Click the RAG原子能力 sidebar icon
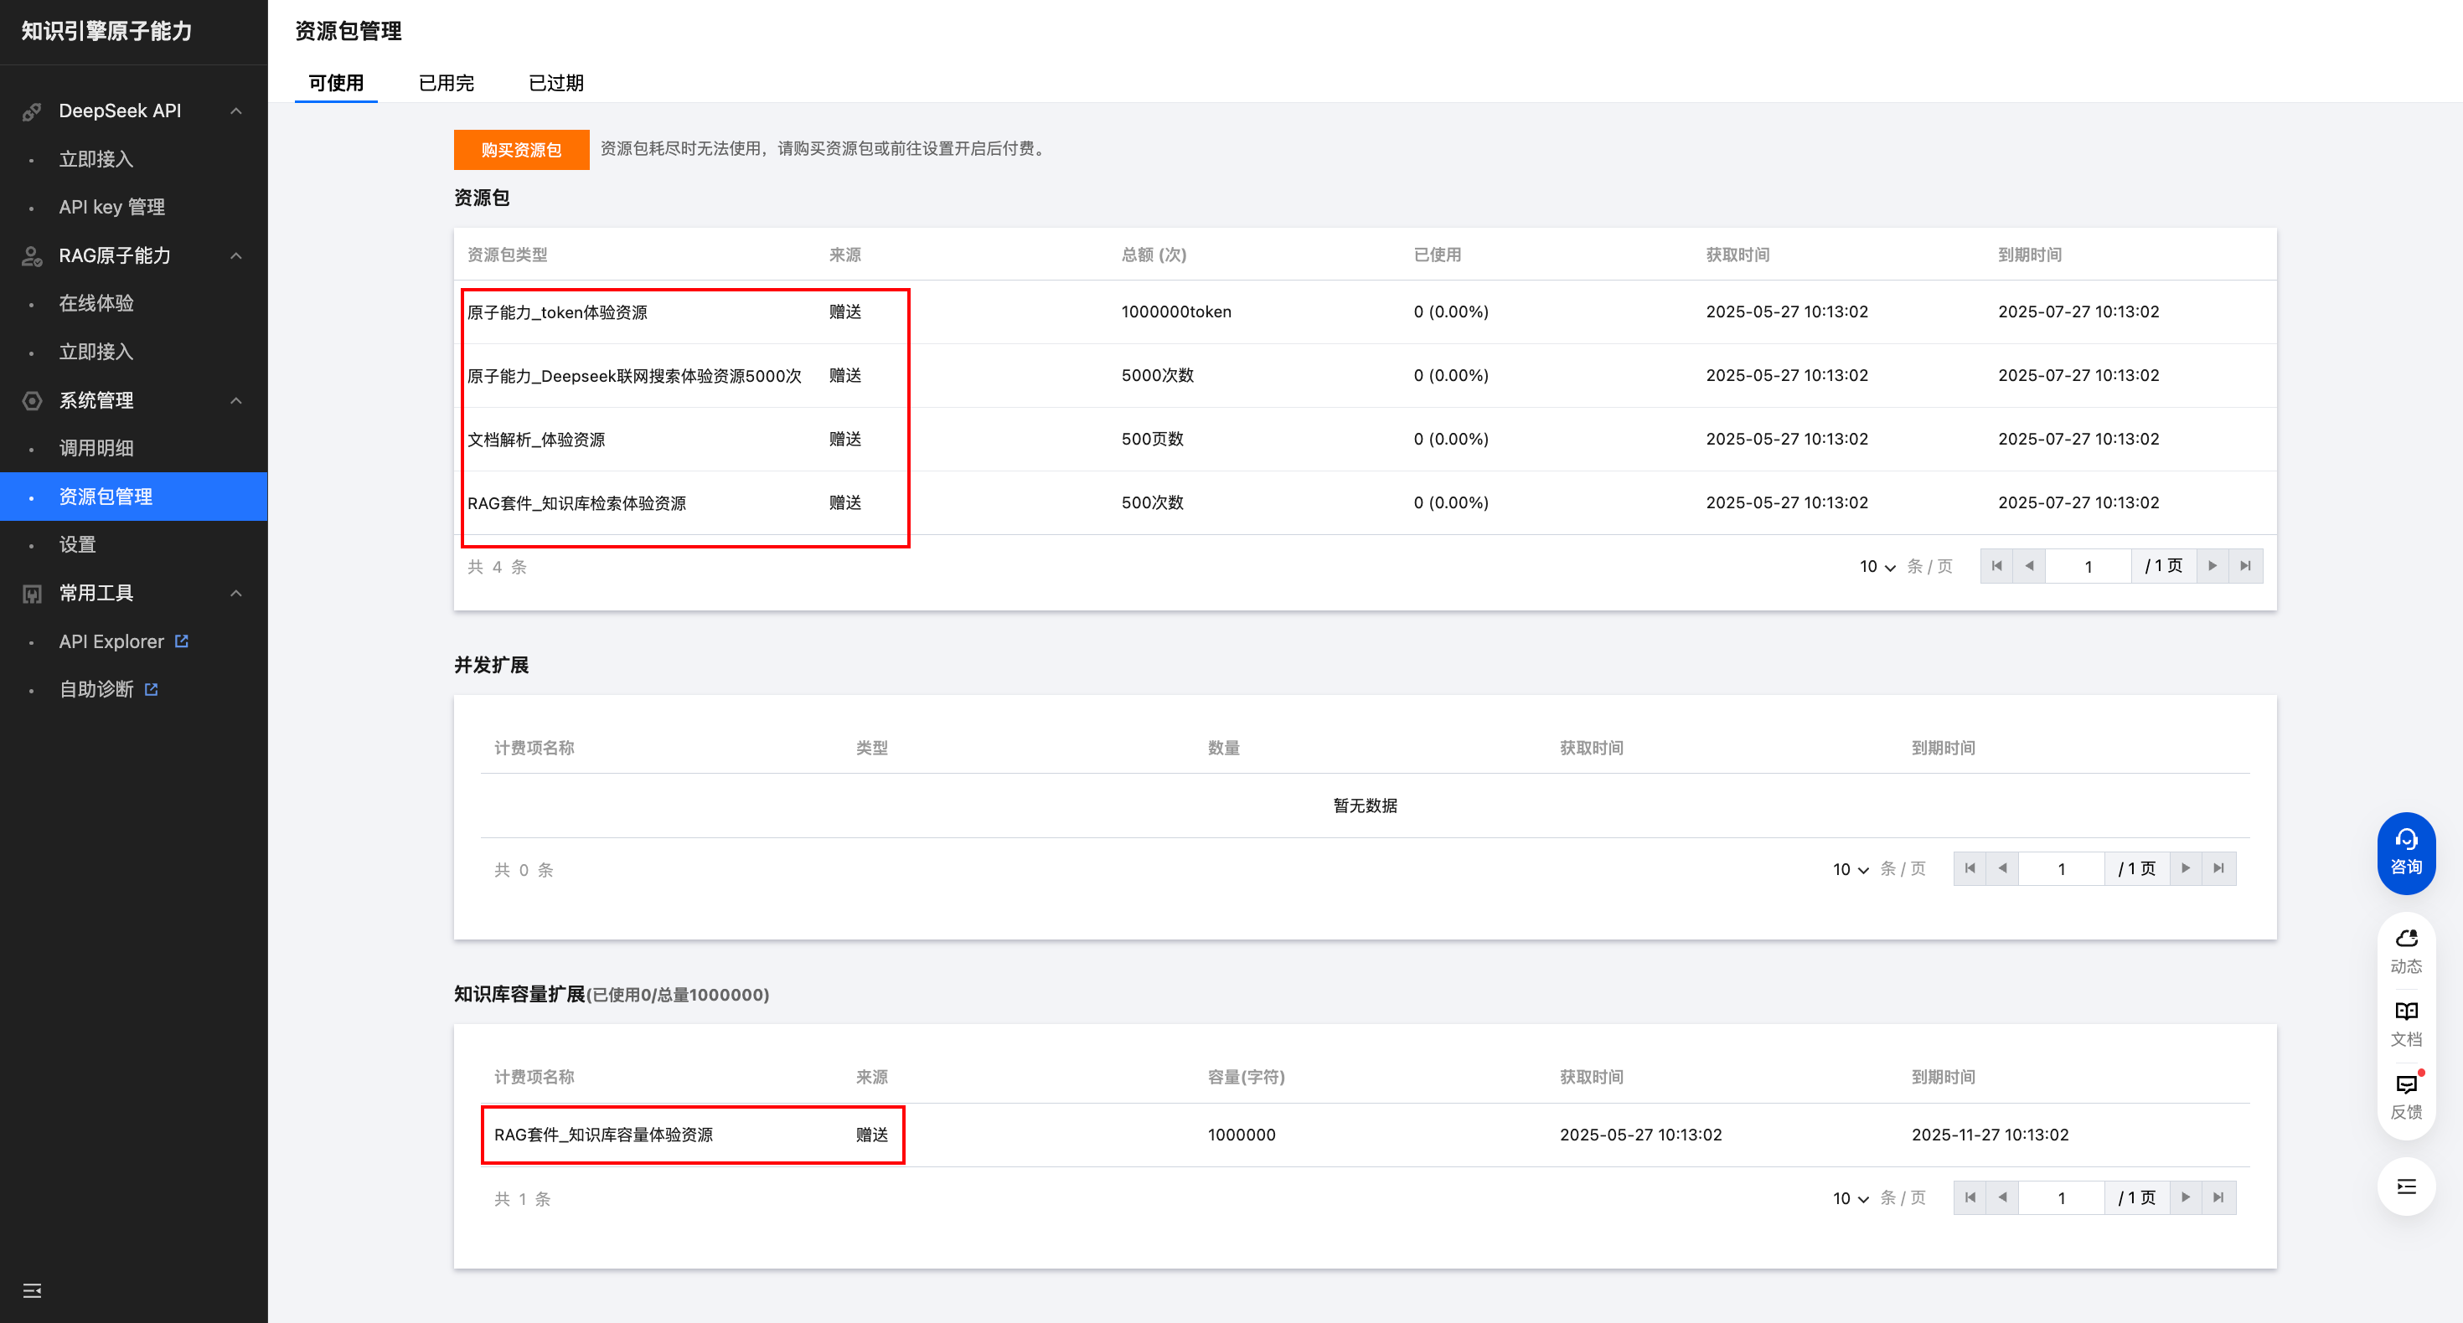This screenshot has height=1323, width=2463. pyautogui.click(x=32, y=256)
